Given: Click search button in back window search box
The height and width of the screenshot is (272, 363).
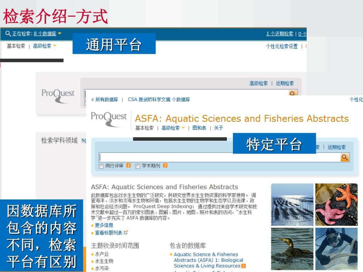Looking at the screenshot, I should [x=293, y=93].
